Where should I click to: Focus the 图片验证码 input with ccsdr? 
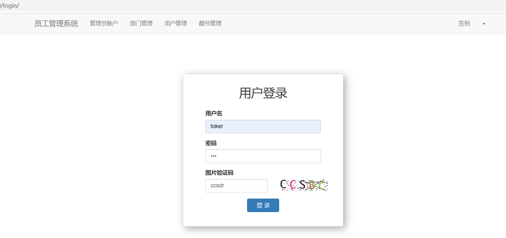click(236, 186)
